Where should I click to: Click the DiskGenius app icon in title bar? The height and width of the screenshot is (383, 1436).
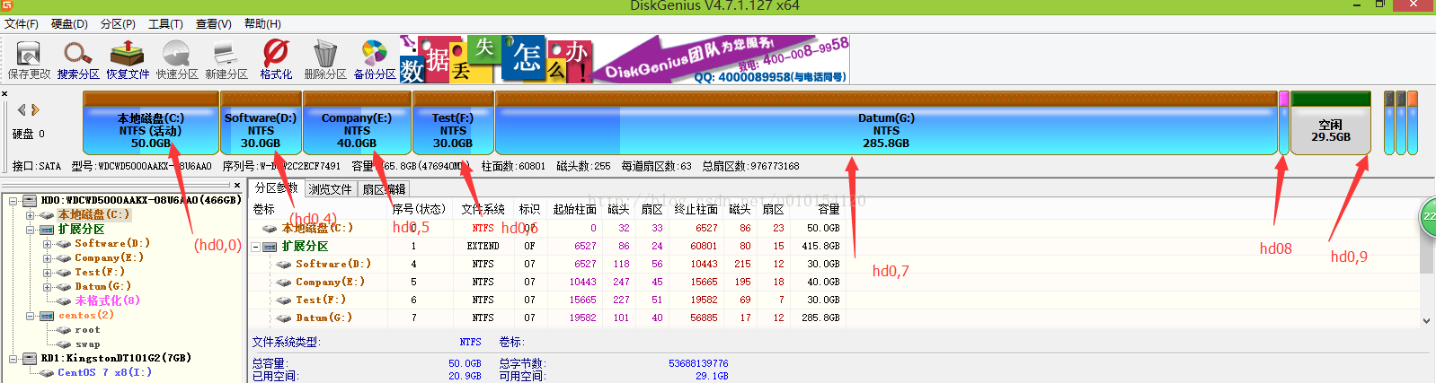click(x=7, y=5)
